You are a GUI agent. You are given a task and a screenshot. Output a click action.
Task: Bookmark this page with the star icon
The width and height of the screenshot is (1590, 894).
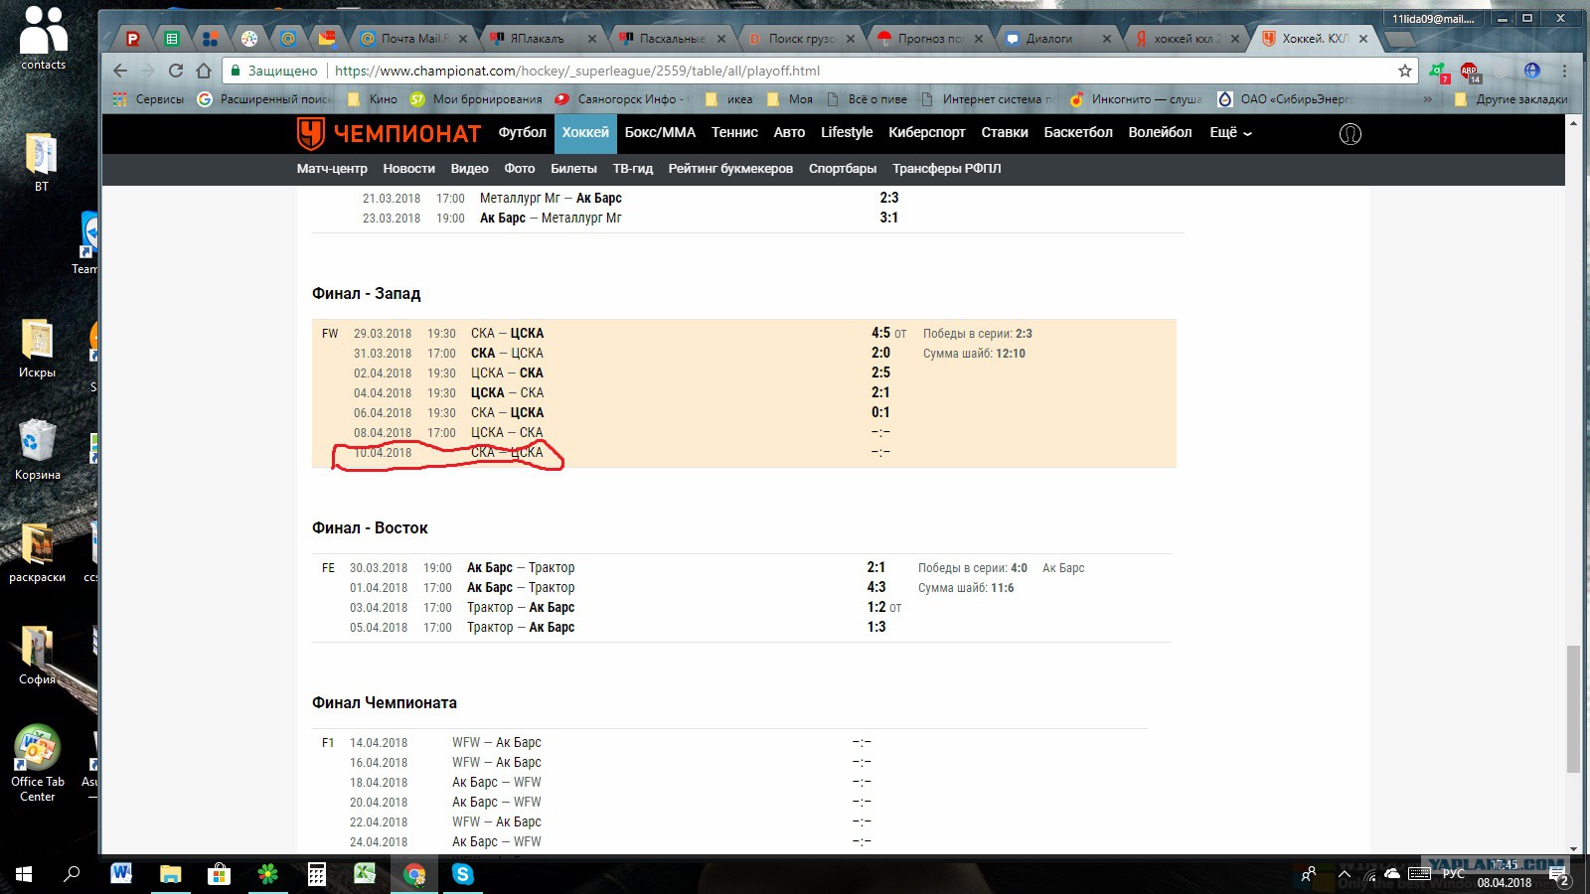1404,71
